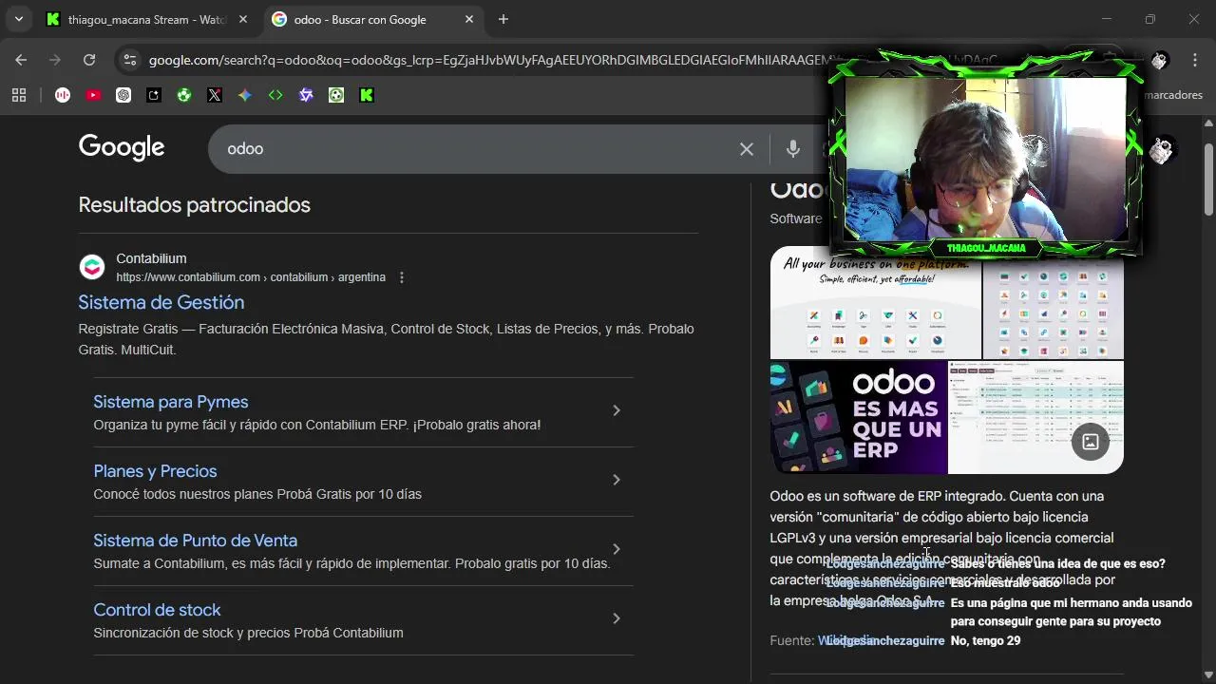The width and height of the screenshot is (1216, 684).
Task: Click the Odoo ERP description paragraph
Action: 942,548
